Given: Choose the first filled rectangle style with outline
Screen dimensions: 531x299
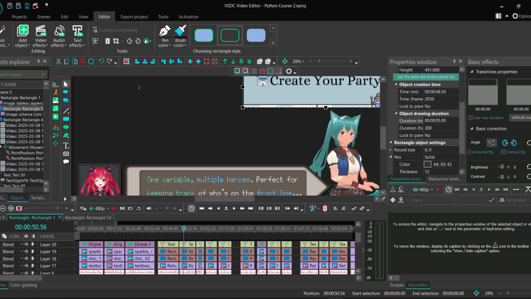Looking at the screenshot, I should [204, 36].
